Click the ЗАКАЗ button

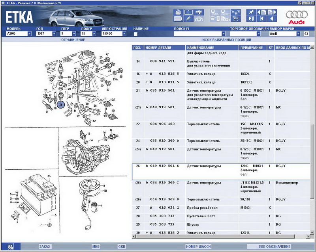[45, 246]
